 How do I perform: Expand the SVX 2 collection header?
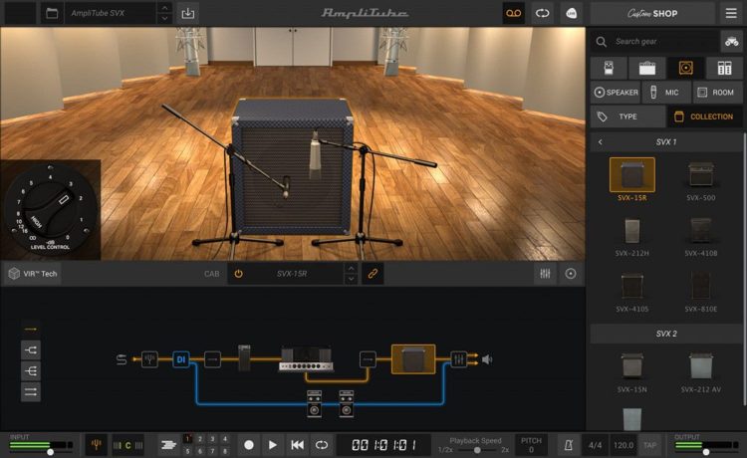[666, 334]
